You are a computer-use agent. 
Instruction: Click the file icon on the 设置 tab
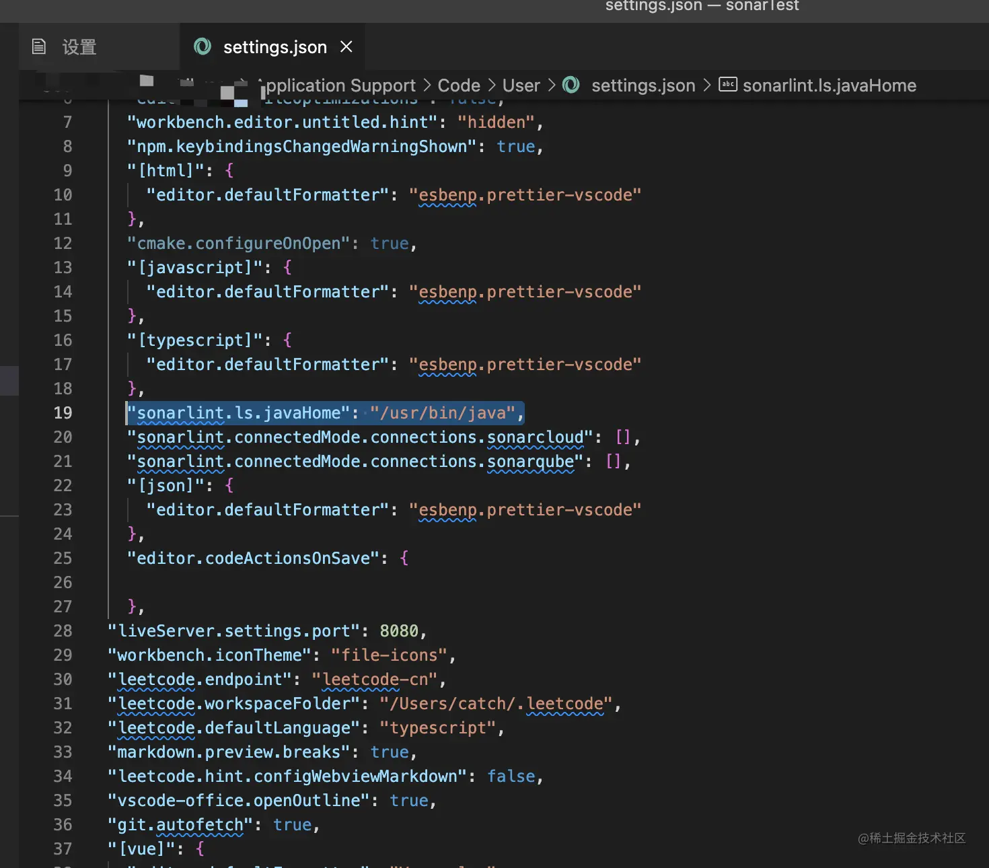click(39, 46)
